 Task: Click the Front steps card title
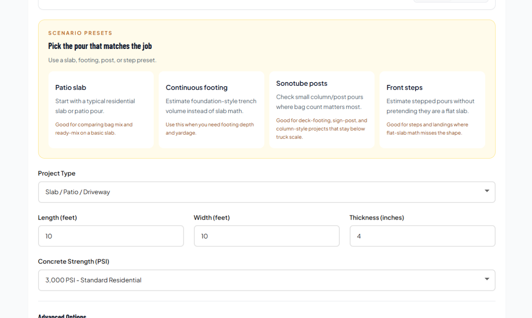[x=404, y=87]
